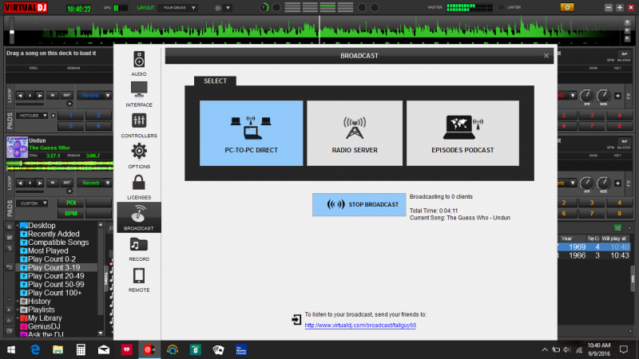Select Episodes Podcast broadcast mode

(x=462, y=132)
